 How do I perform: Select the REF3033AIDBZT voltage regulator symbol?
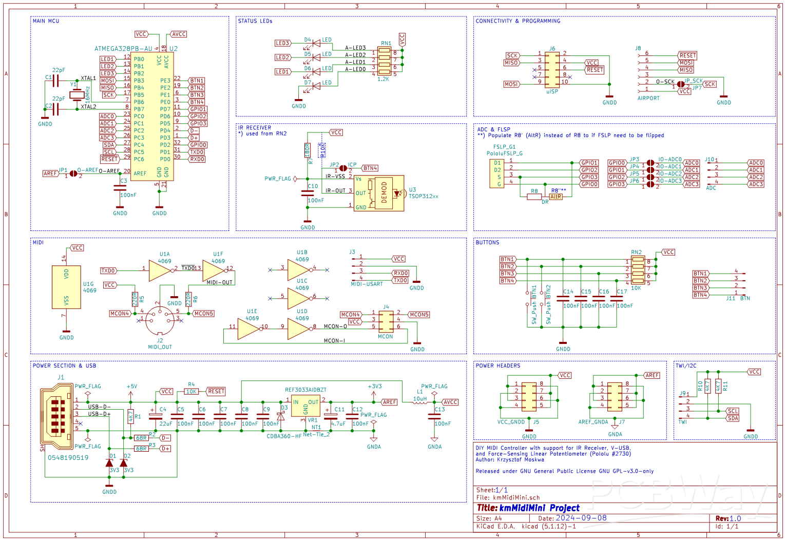305,406
